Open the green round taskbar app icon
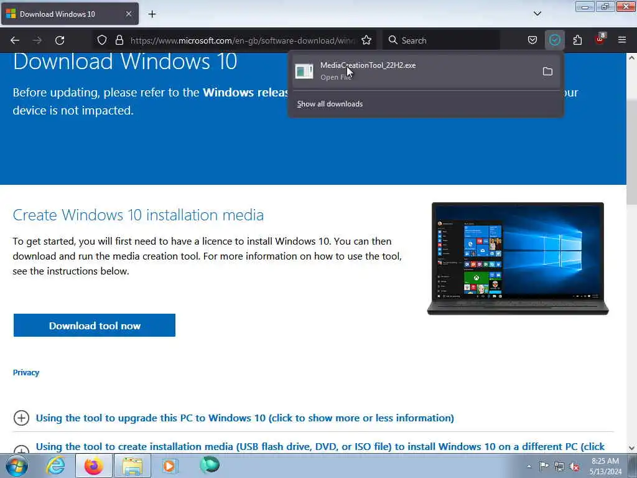 coord(210,464)
